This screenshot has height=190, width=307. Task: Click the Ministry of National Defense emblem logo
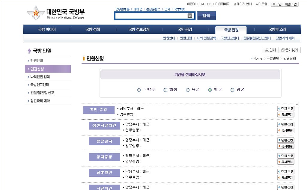click(36, 13)
